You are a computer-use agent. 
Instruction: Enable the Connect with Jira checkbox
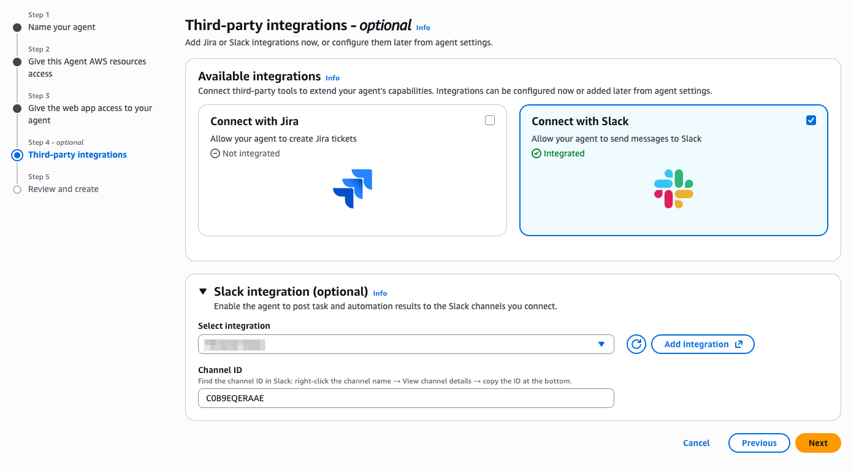click(490, 120)
